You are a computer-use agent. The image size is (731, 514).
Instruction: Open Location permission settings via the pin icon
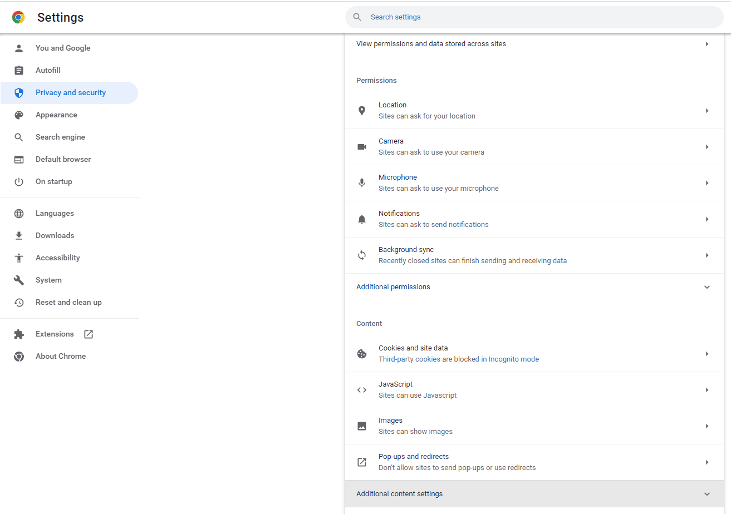362,110
